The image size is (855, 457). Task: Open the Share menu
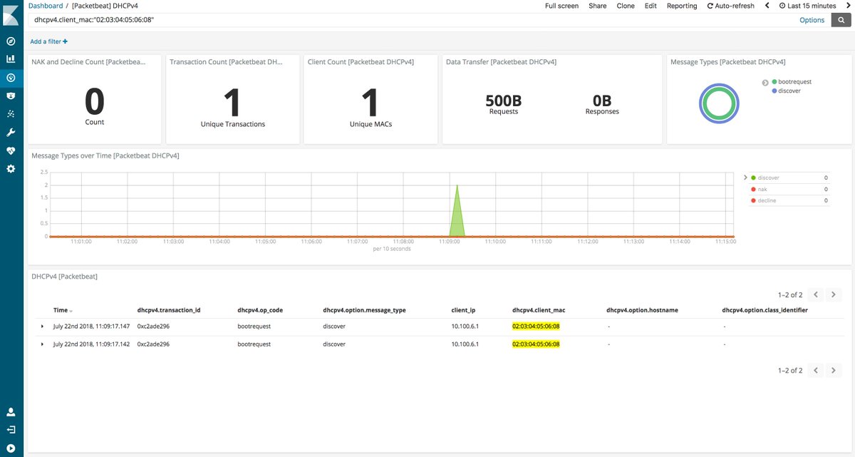(598, 6)
